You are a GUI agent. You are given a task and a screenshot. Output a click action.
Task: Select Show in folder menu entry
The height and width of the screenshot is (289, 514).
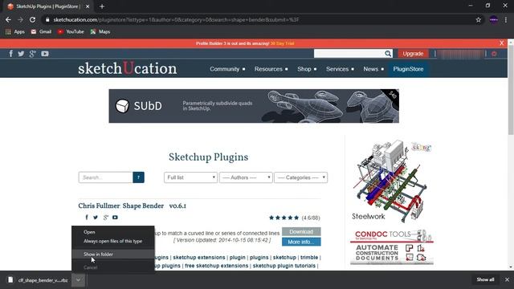coord(112,254)
